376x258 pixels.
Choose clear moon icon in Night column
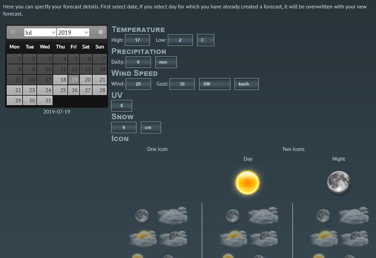click(x=323, y=216)
